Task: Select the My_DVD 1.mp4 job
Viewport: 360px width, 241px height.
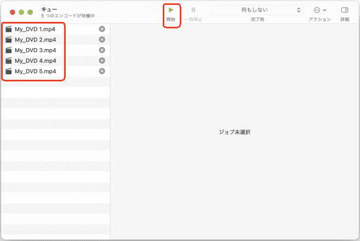Action: pyautogui.click(x=56, y=29)
